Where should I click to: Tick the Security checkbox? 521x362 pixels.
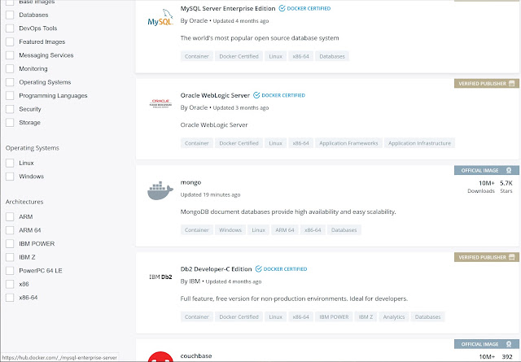[x=10, y=109]
